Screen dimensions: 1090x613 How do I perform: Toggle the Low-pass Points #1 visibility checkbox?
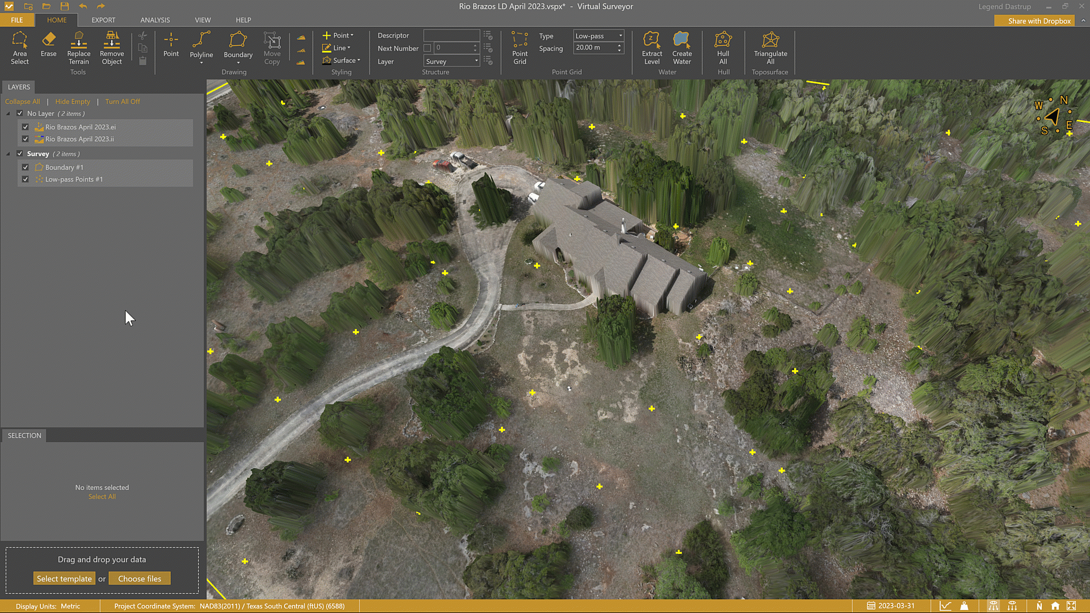26,179
